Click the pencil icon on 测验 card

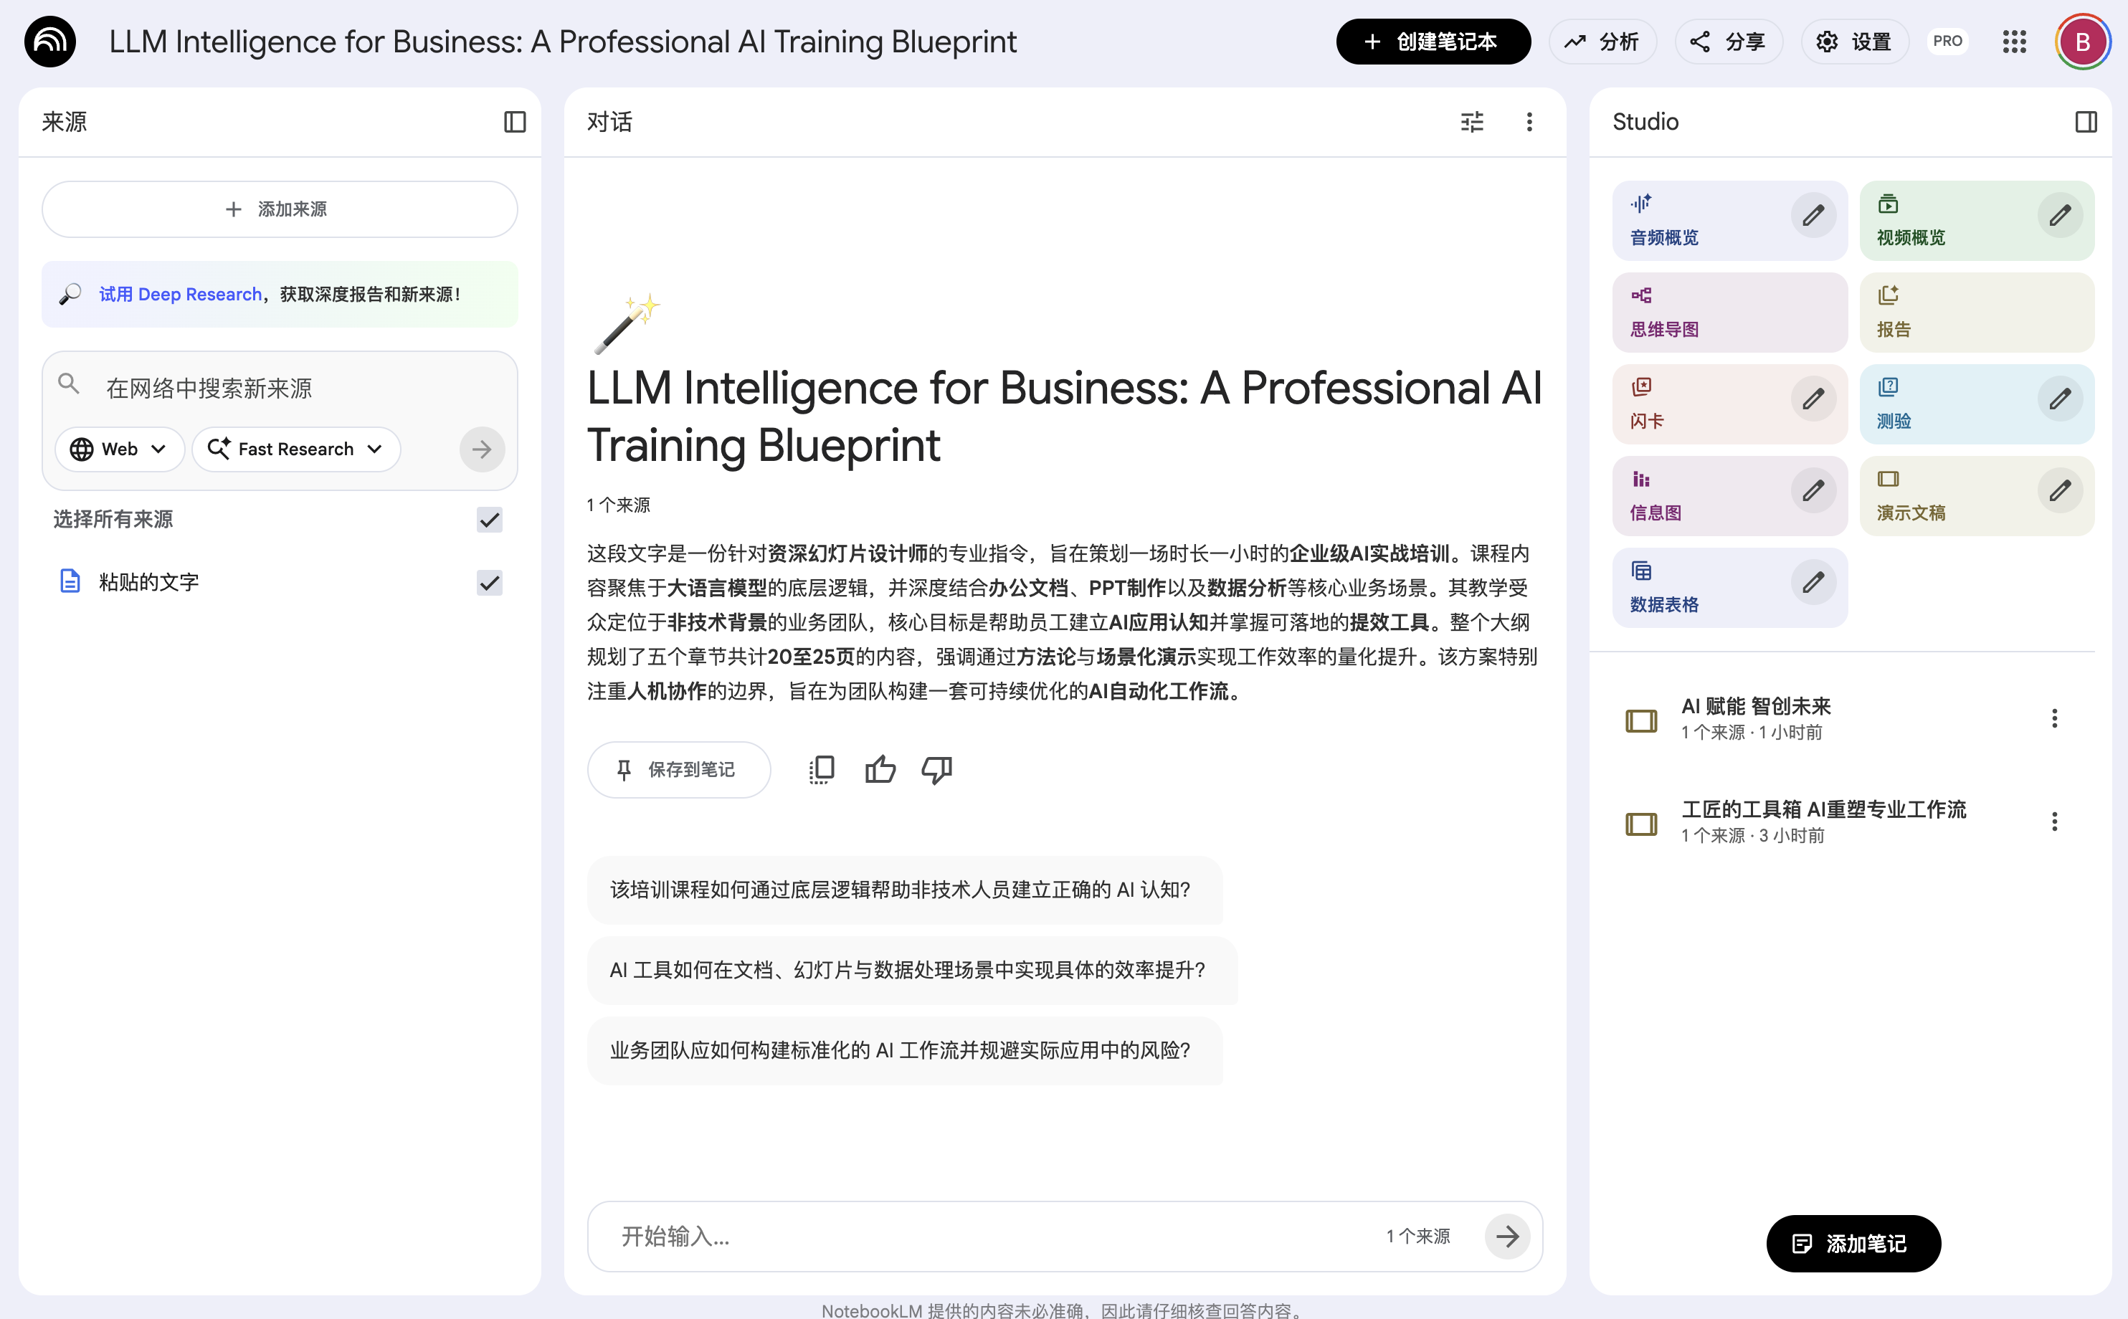pos(2060,399)
